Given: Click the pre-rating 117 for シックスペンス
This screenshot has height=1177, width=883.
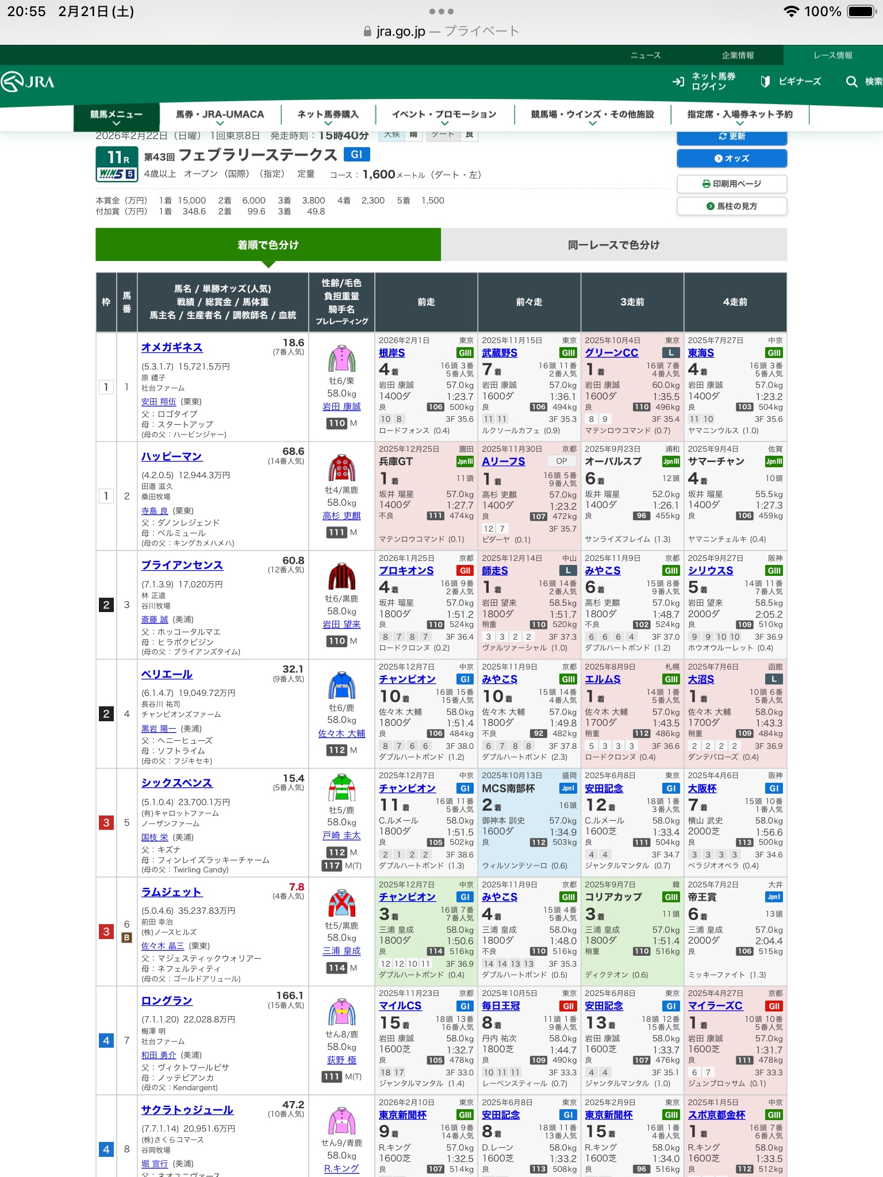Looking at the screenshot, I should tap(332, 866).
